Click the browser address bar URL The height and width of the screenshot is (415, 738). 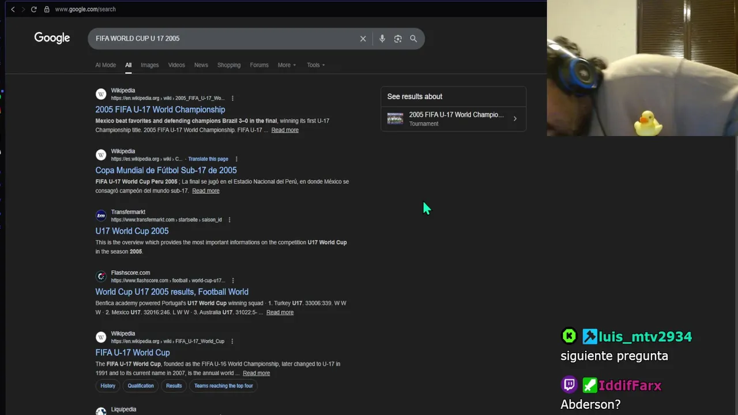[x=85, y=9]
